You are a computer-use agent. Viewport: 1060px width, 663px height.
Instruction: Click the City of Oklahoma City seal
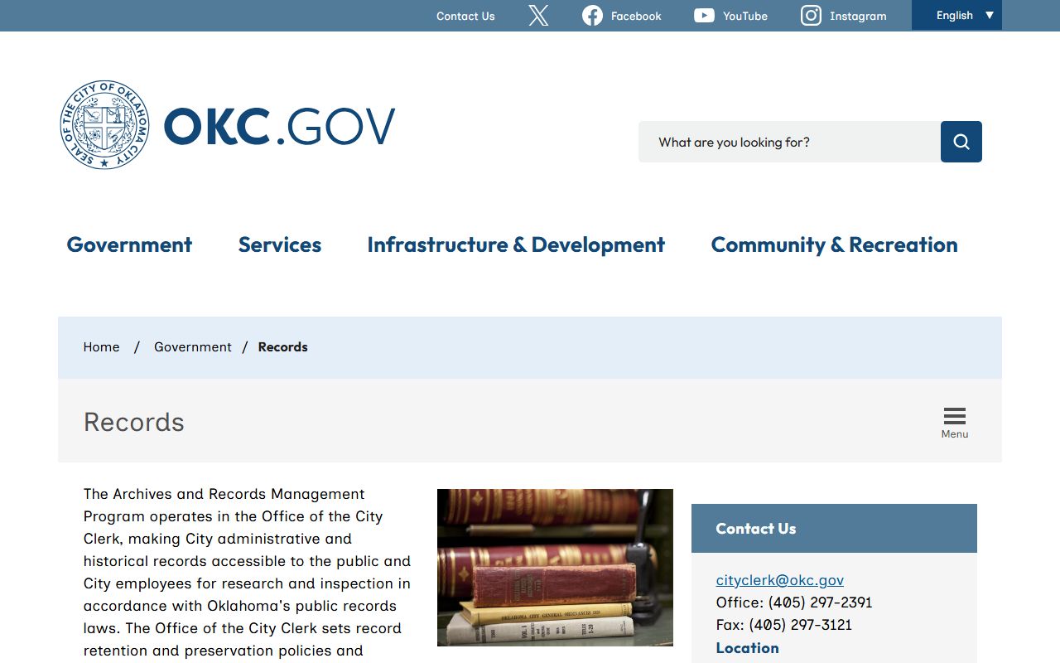tap(105, 125)
